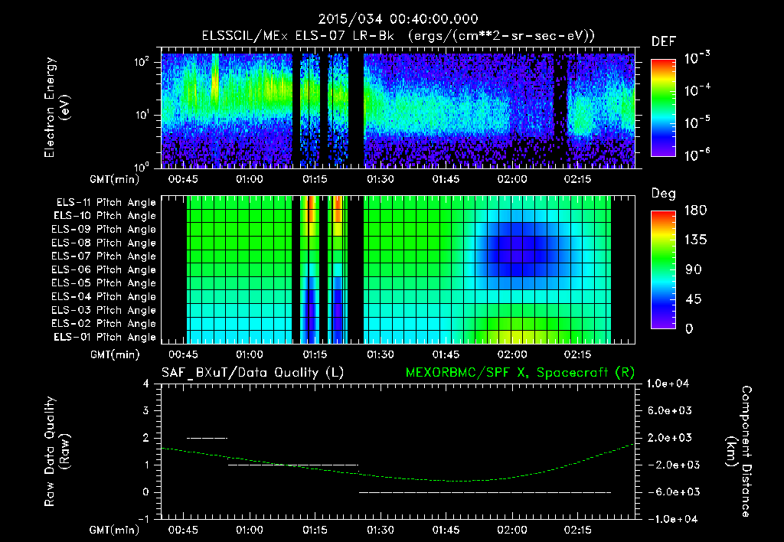
Task: Select the 180 tick on Deg scale
Action: [695, 211]
